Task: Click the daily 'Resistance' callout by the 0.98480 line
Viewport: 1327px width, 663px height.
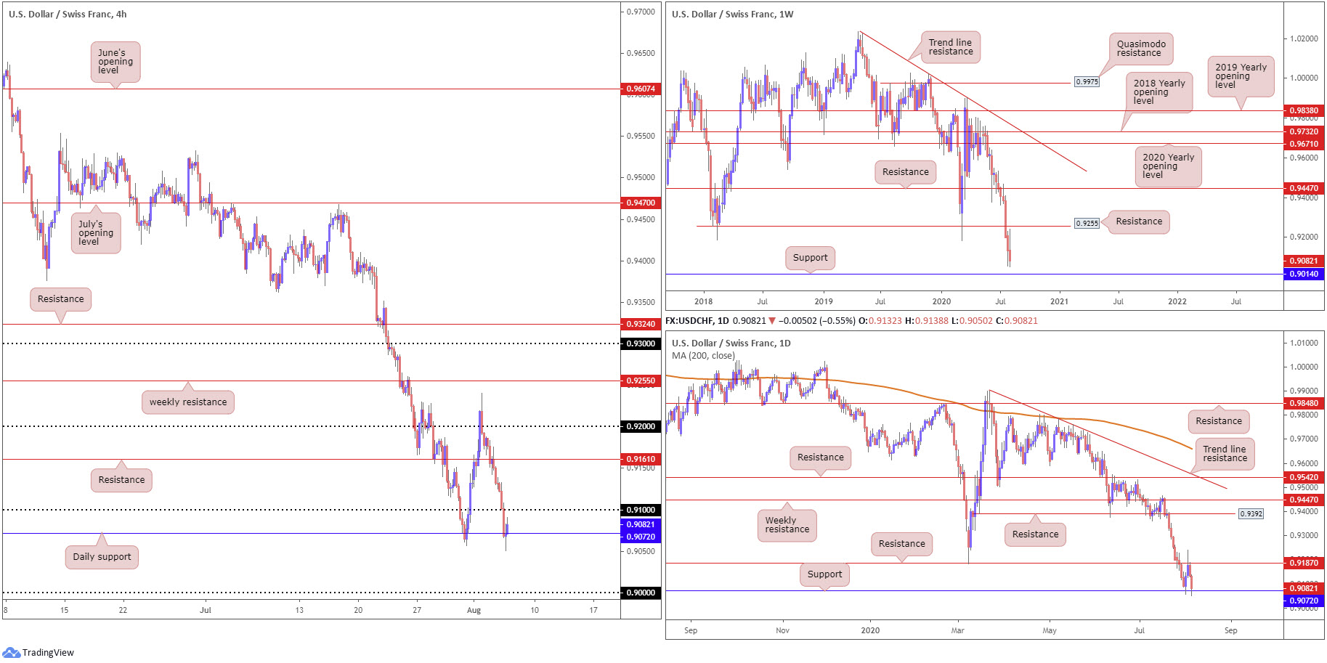Action: (x=1219, y=421)
